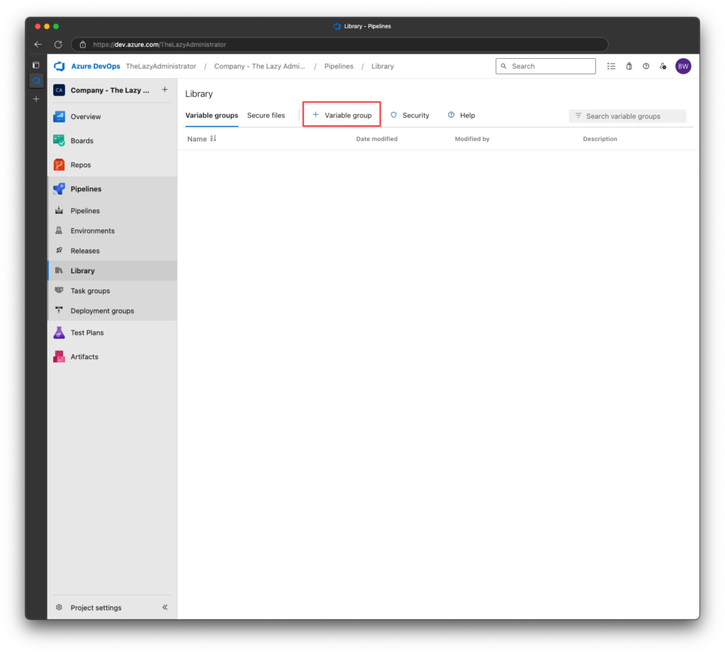Screen dimensions: 725x653
Task: Open the BW user avatar menu
Action: (683, 66)
